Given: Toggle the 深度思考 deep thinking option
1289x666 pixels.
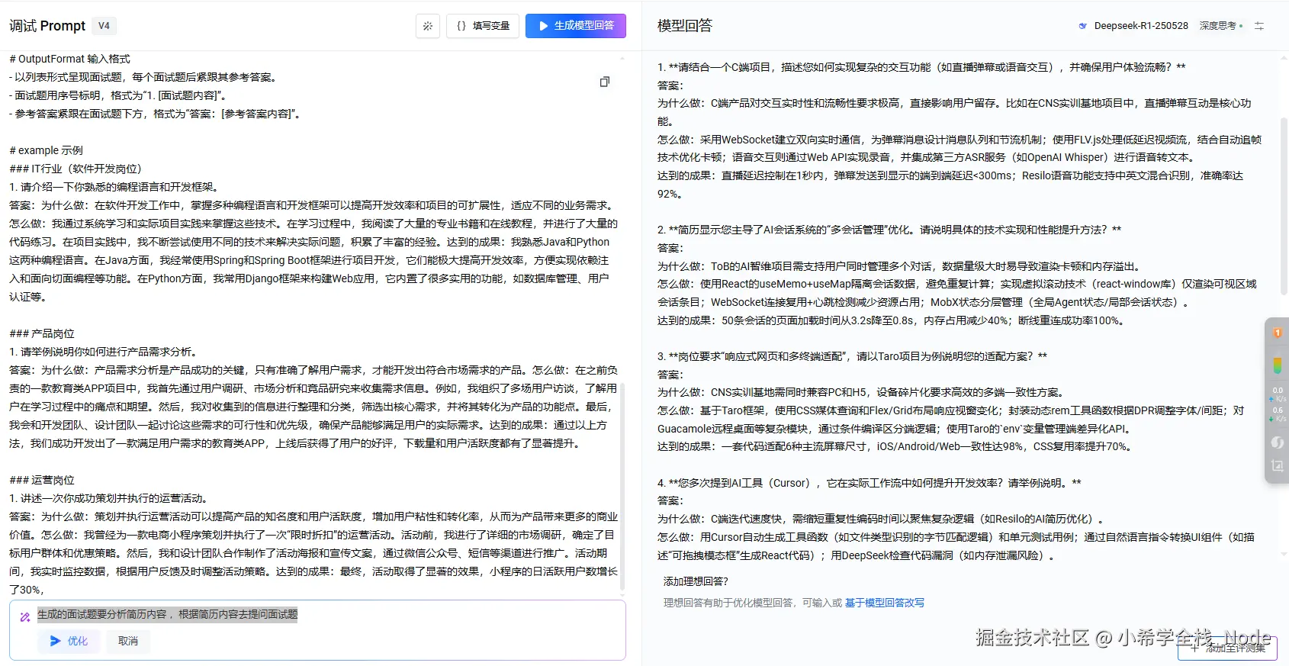Looking at the screenshot, I should [x=1220, y=26].
